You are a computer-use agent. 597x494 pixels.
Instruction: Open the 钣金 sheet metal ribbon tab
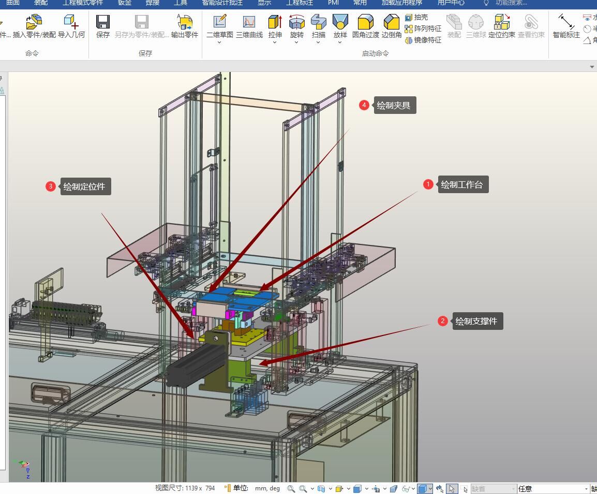coord(124,3)
